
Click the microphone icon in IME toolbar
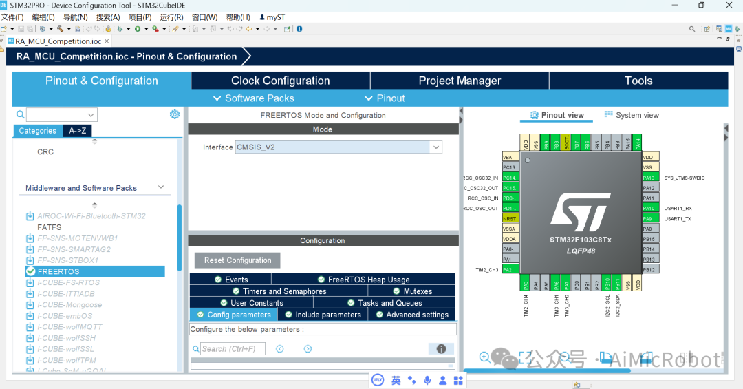(x=427, y=381)
